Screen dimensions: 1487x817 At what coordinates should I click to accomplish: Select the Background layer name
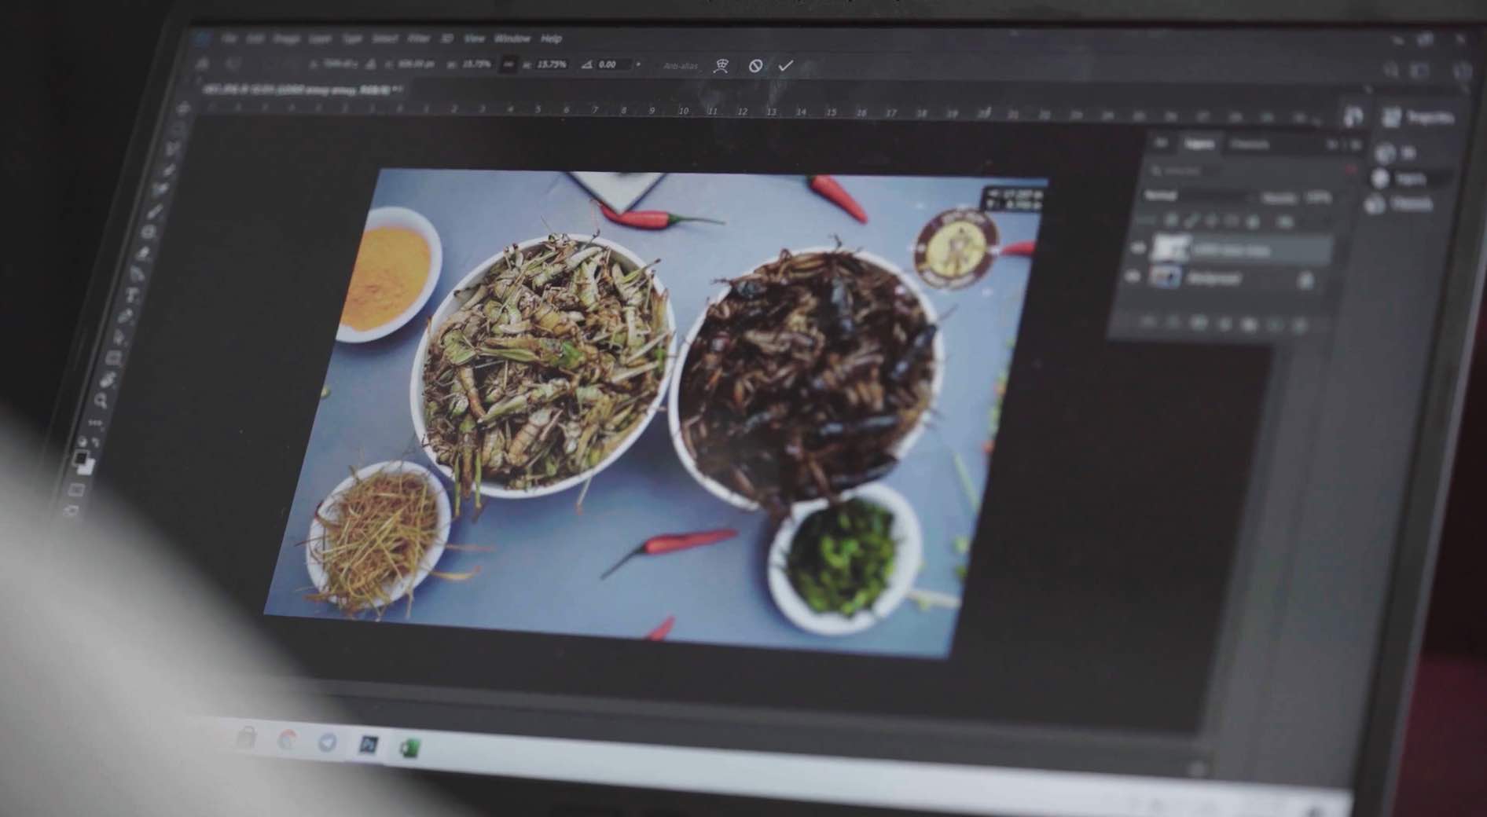[1213, 278]
